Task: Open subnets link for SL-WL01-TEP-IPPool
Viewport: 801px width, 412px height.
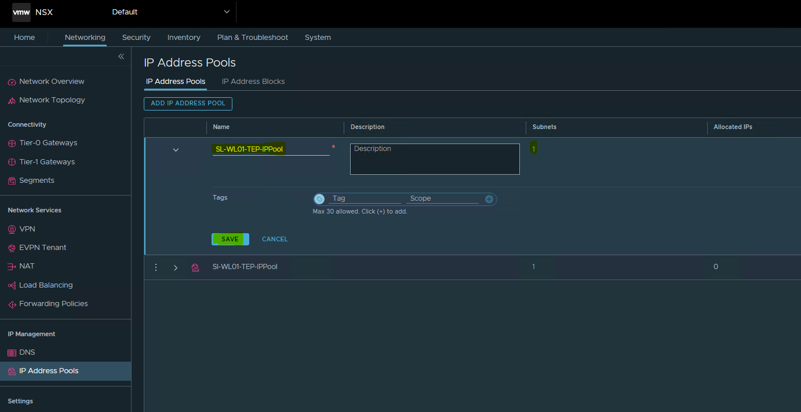Action: (x=534, y=149)
